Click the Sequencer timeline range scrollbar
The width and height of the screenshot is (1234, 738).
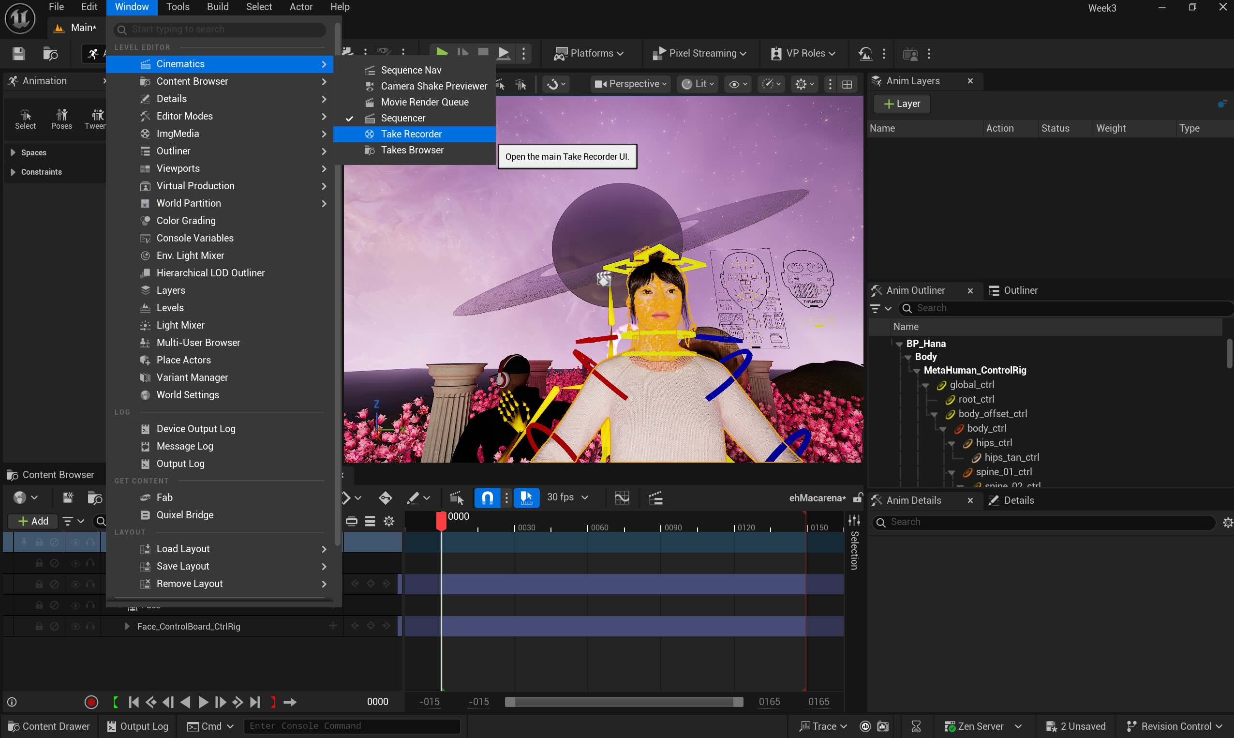(624, 702)
